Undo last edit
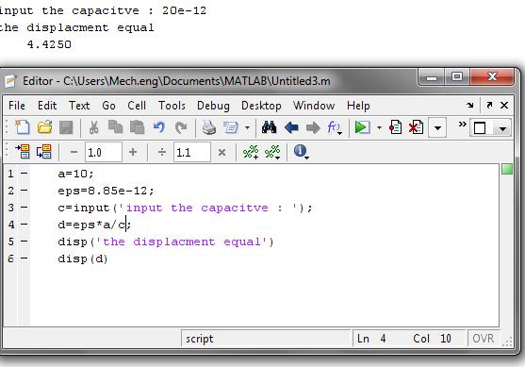 click(x=158, y=127)
